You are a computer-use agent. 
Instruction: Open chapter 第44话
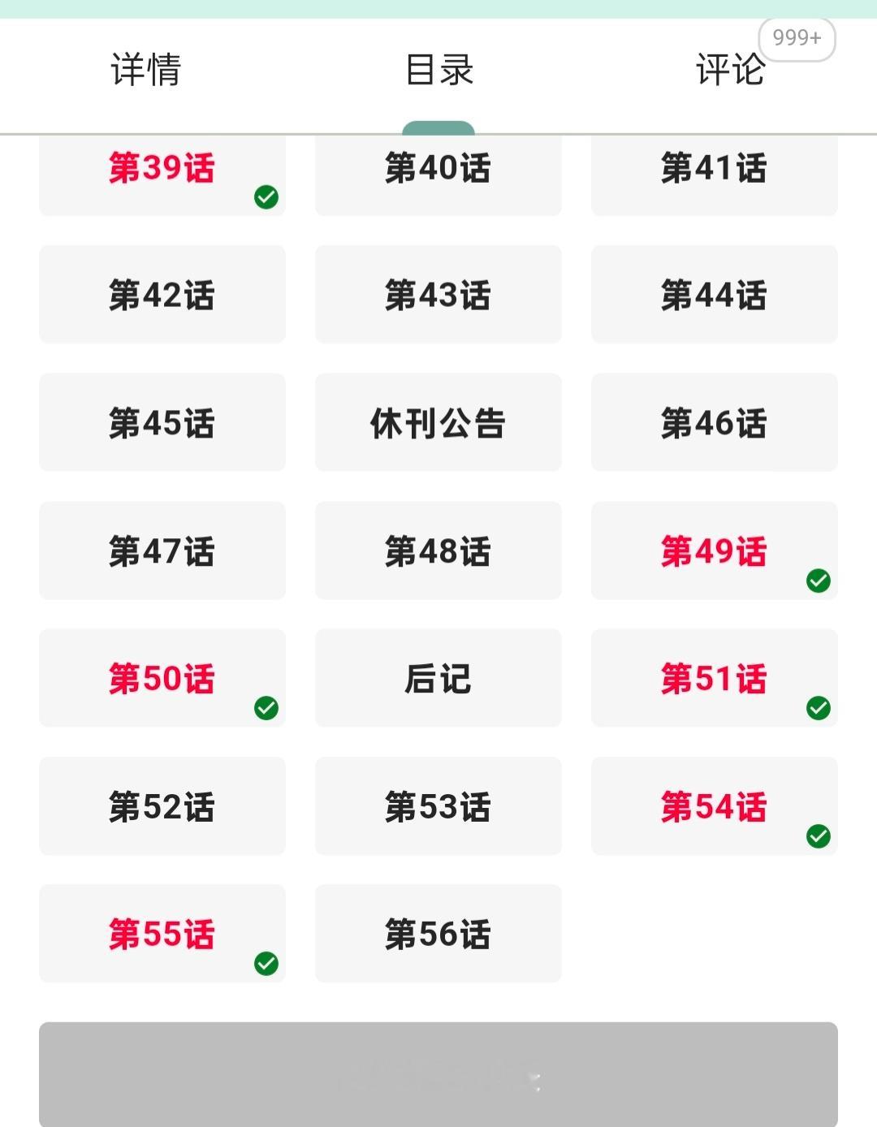[x=715, y=295]
